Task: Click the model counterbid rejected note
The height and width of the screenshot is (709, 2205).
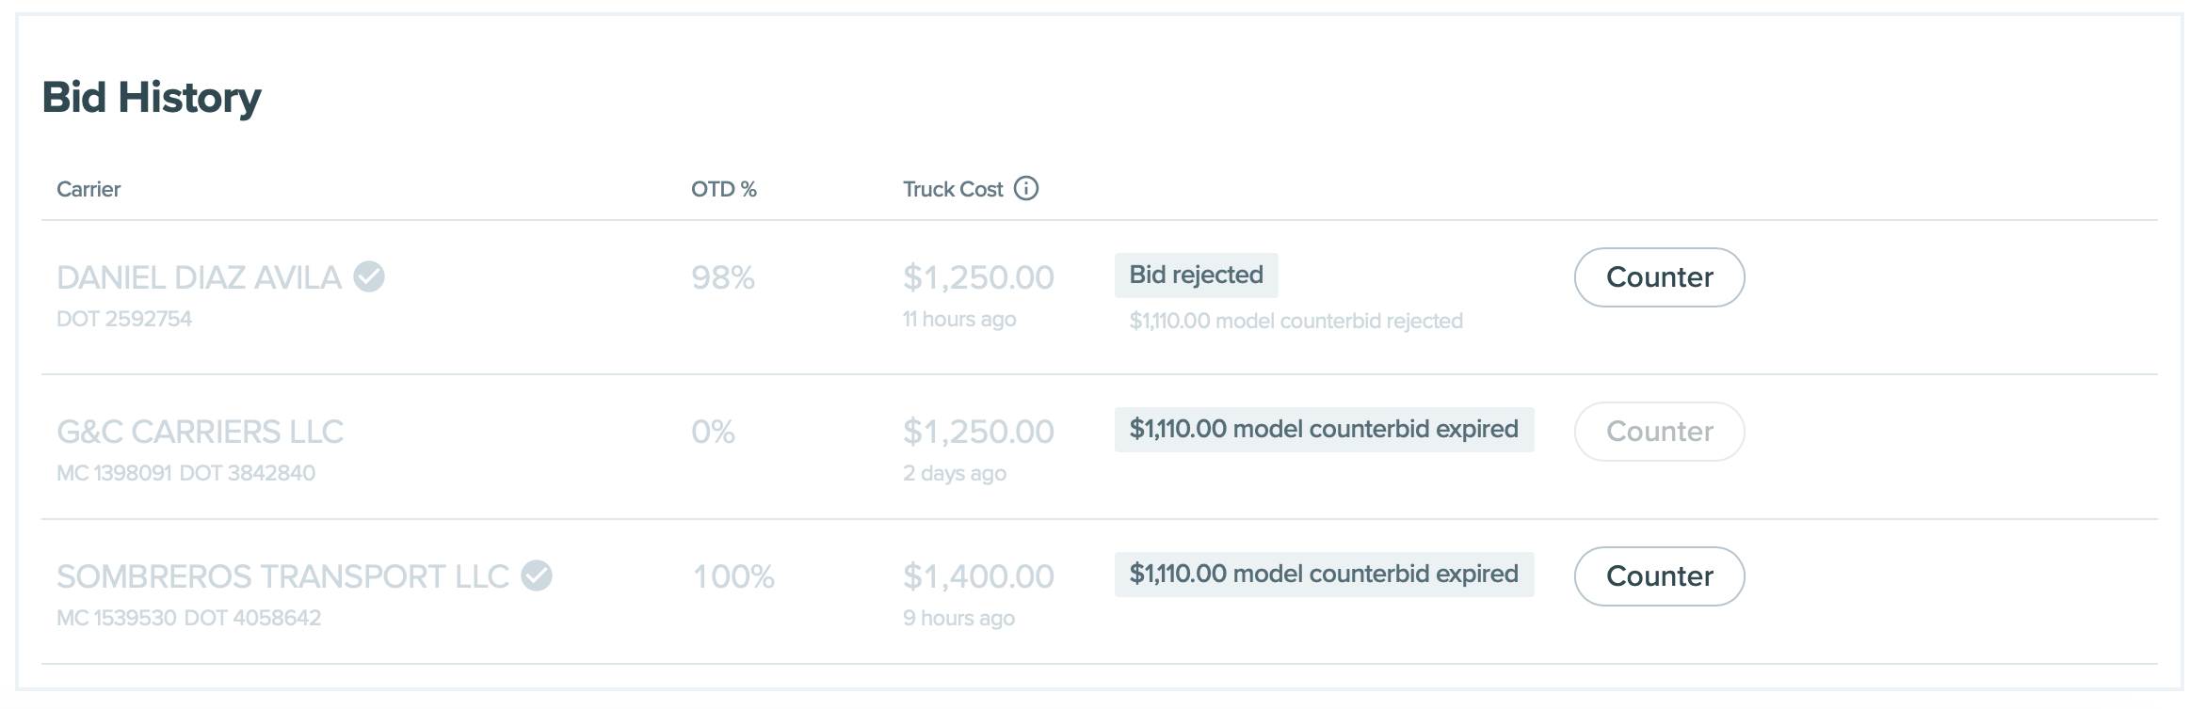Action: pos(1296,322)
